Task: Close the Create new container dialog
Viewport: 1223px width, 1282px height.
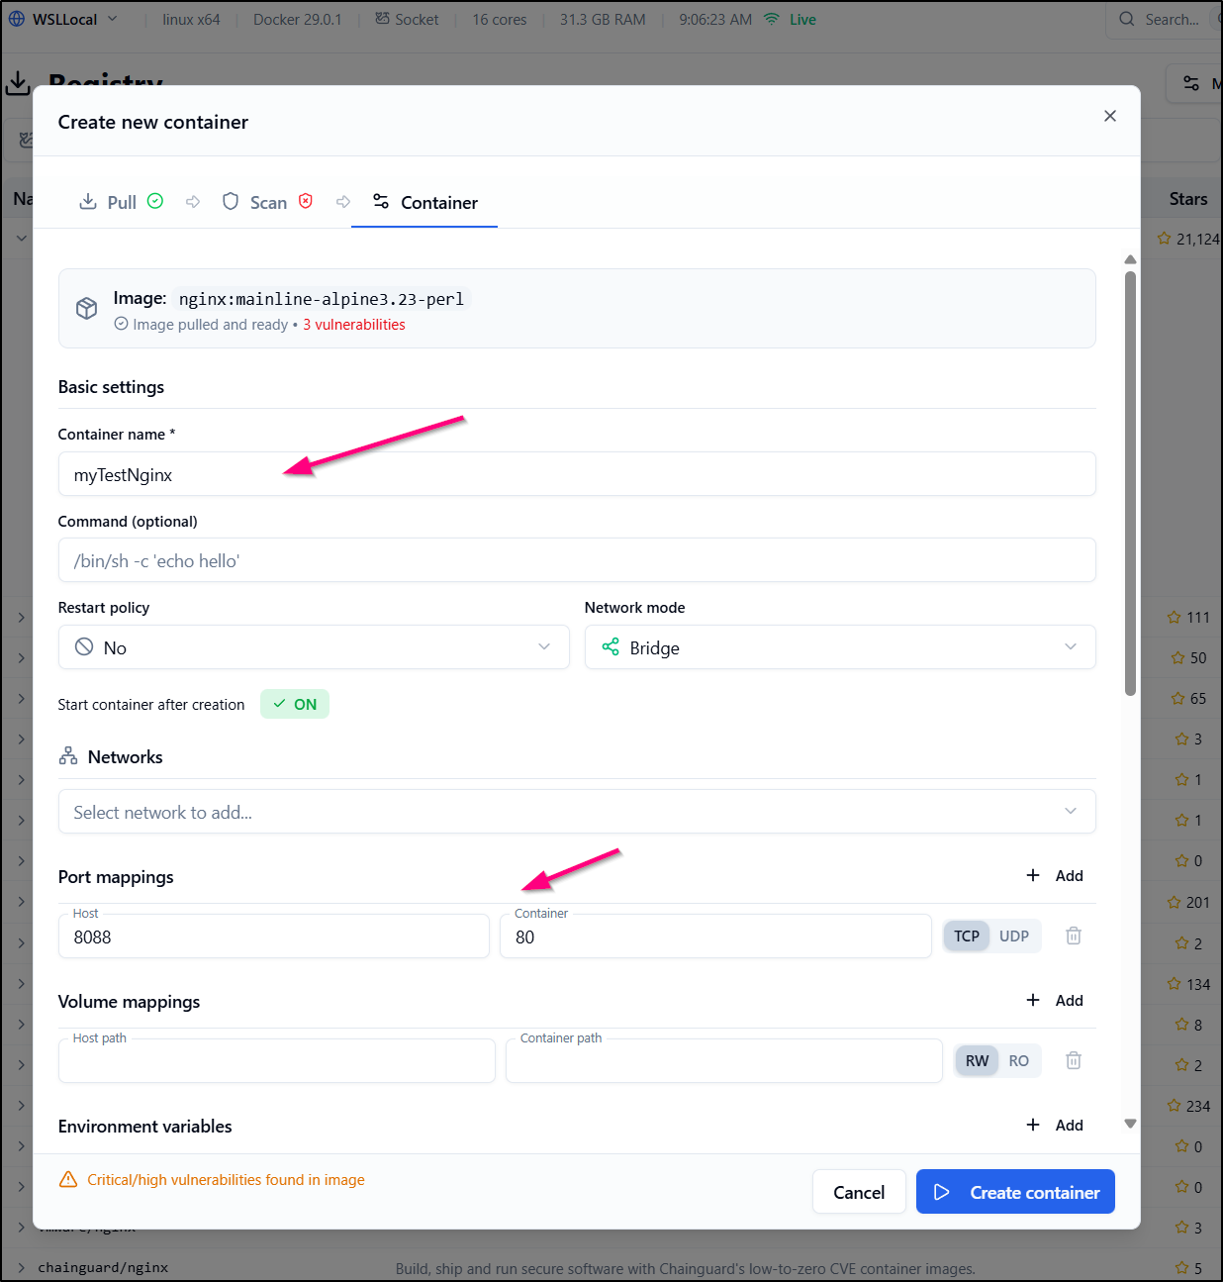Action: point(1109,116)
